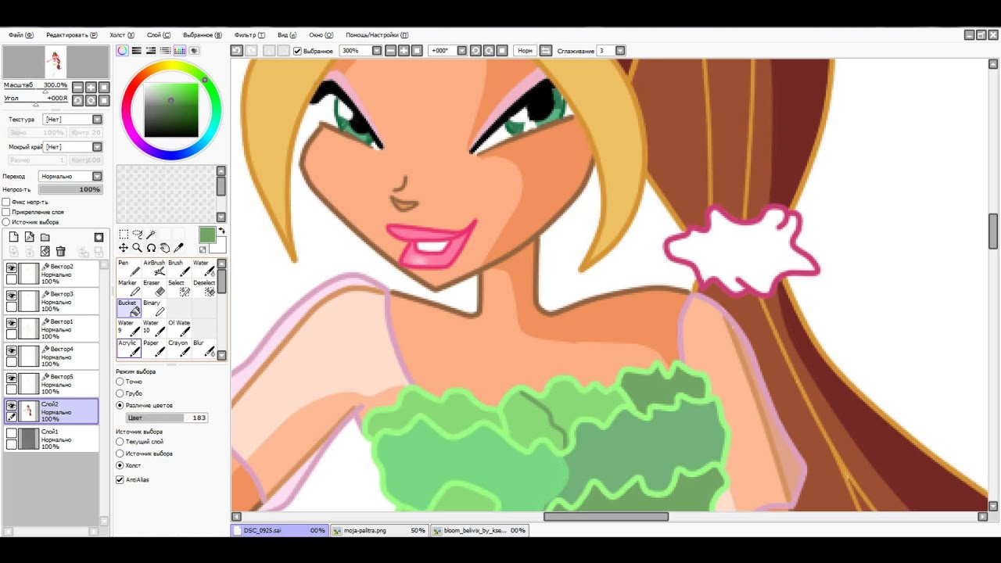Pick the hand pan tool
1001x563 pixels.
pyautogui.click(x=165, y=248)
